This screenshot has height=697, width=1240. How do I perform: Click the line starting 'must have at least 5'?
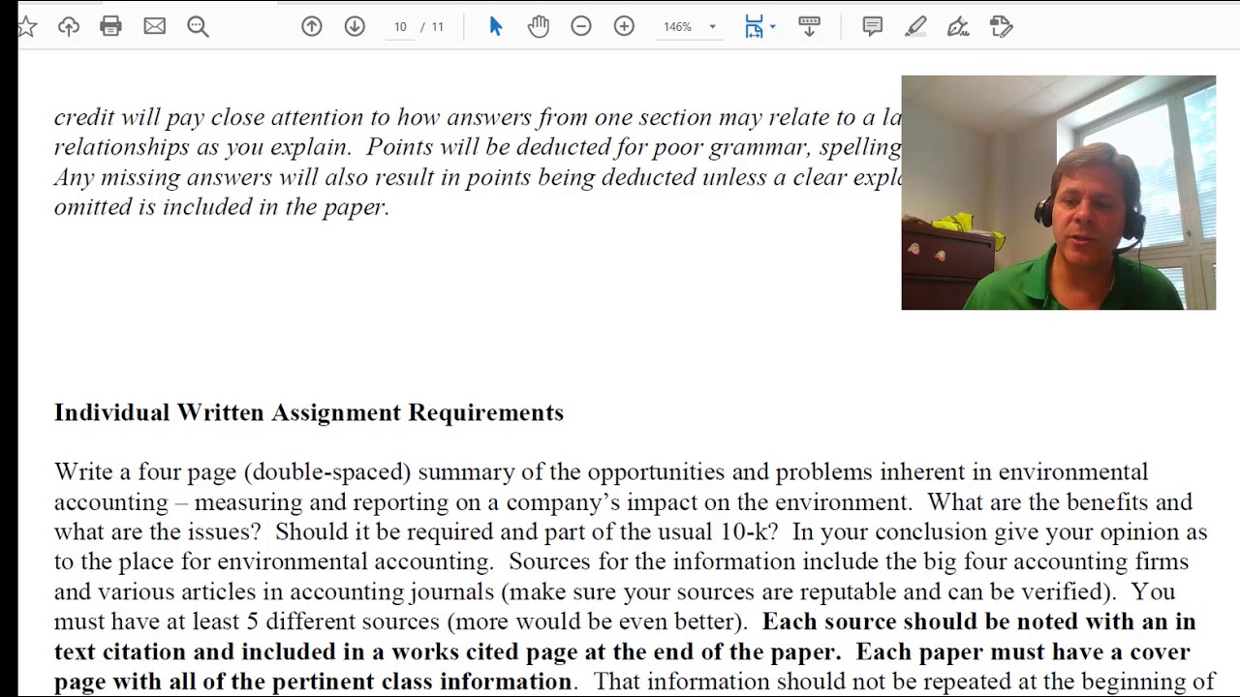pos(625,622)
